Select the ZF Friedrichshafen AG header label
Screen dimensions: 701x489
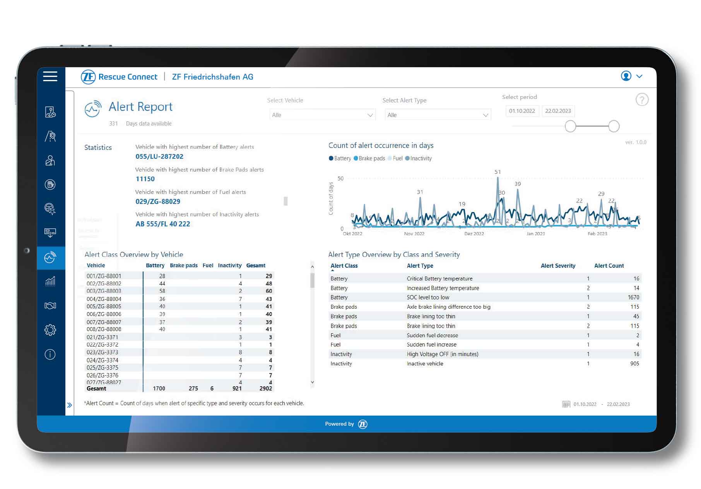[213, 76]
